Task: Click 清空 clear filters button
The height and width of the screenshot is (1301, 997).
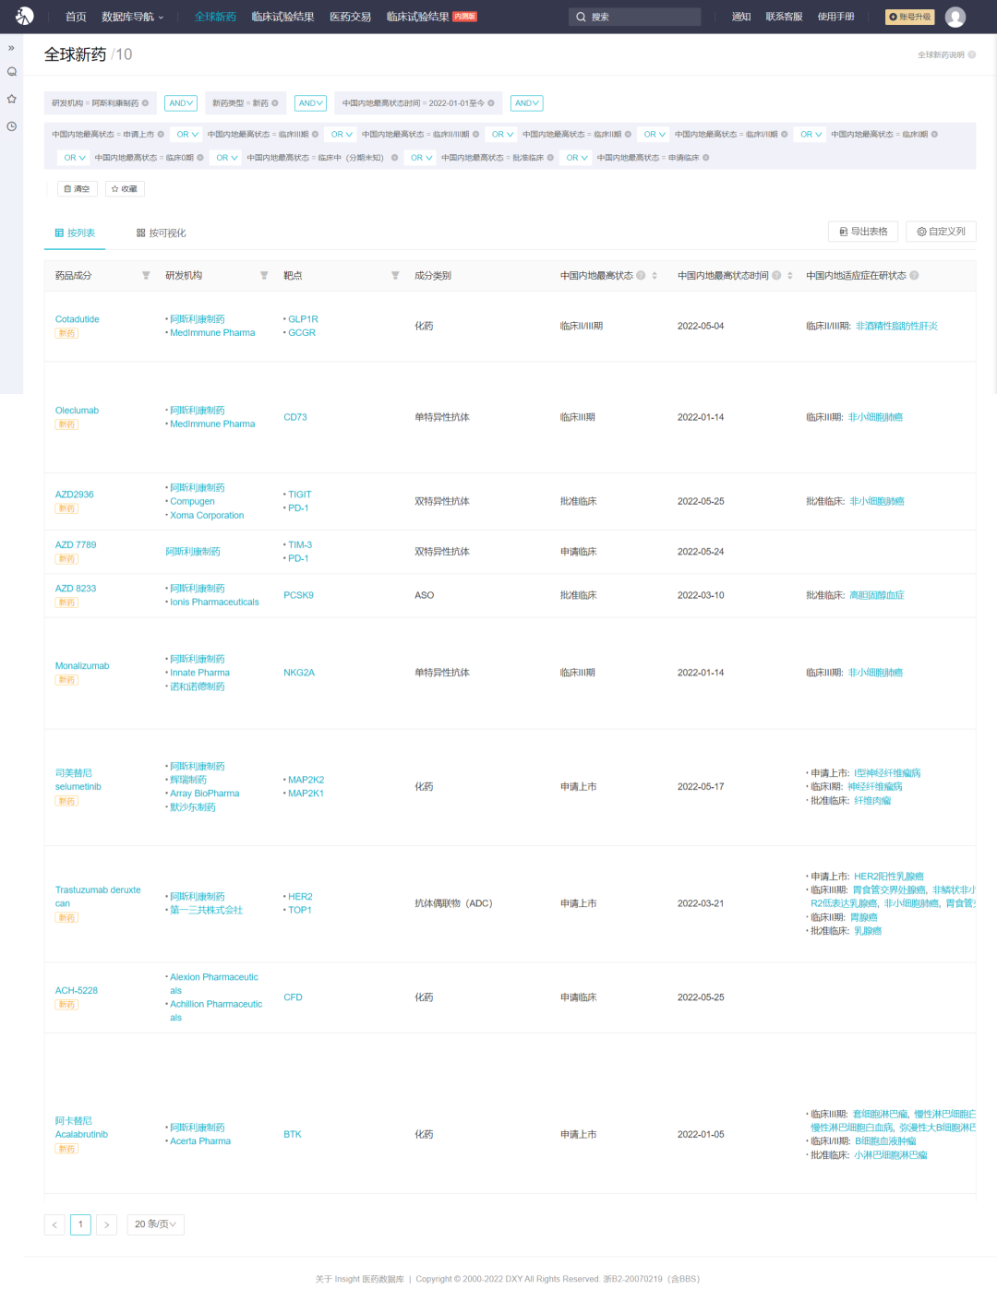Action: [x=77, y=189]
